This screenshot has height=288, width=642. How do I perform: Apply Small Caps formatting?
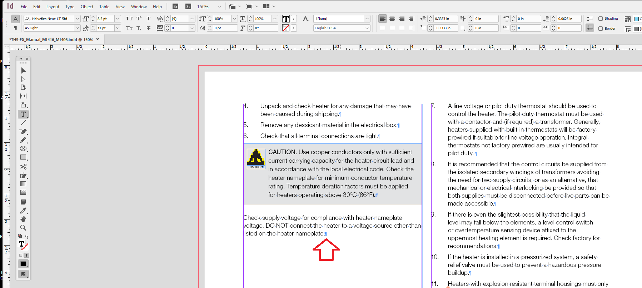tap(129, 28)
